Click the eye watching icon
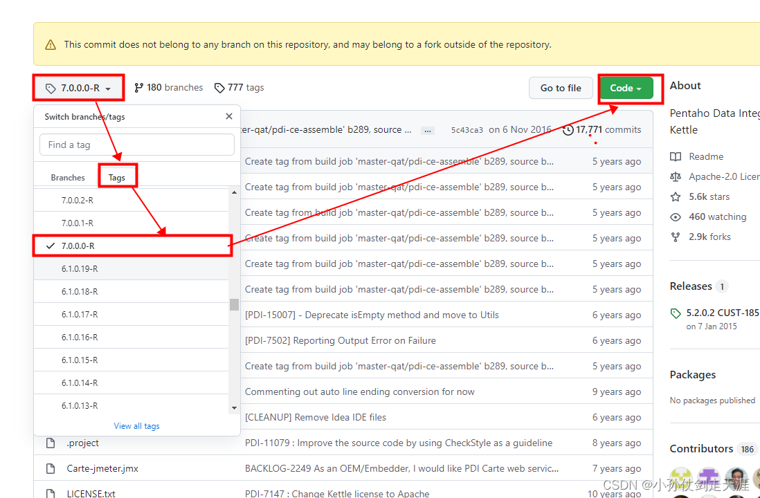The image size is (760, 498). click(x=676, y=217)
